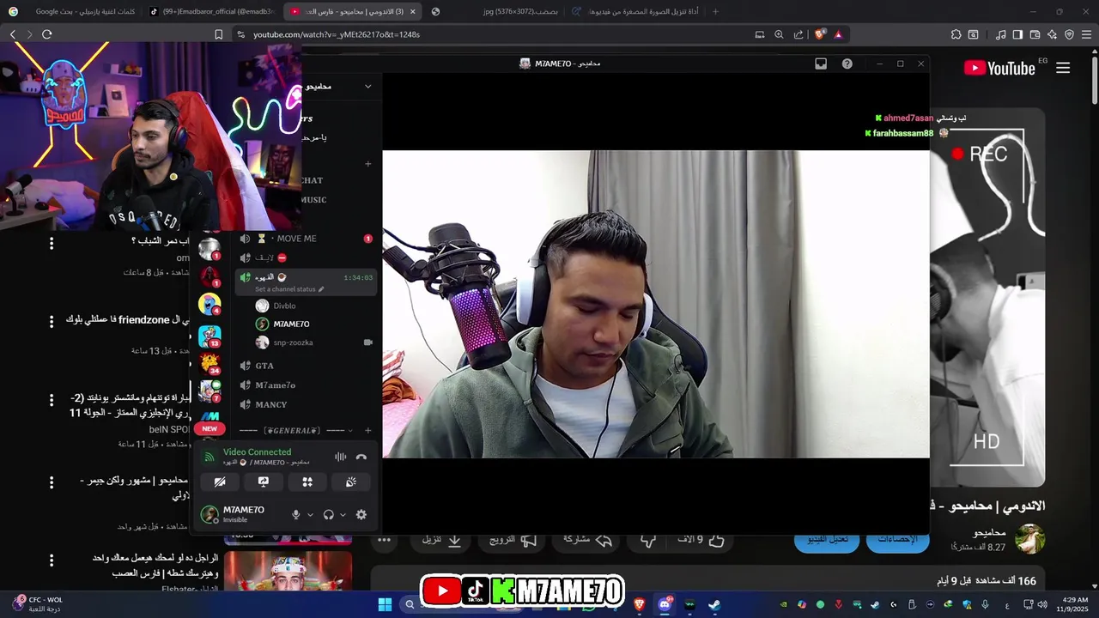Add a channel with plus beside GENERAL
The width and height of the screenshot is (1099, 618).
[x=368, y=430]
